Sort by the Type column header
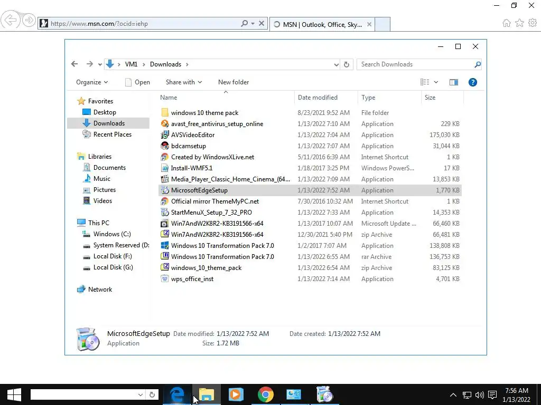 (389, 98)
